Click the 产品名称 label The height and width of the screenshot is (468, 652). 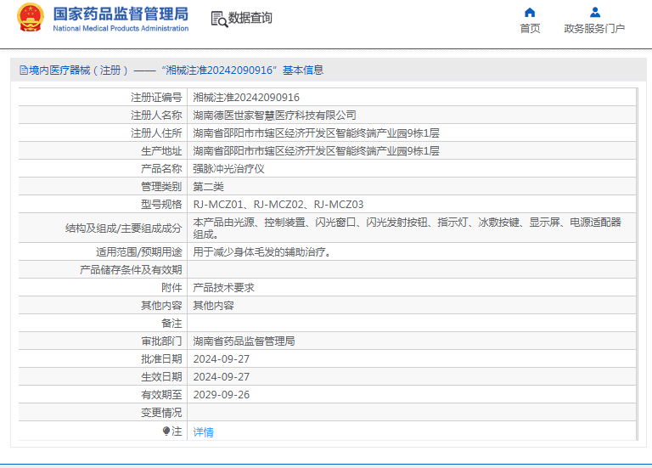161,169
